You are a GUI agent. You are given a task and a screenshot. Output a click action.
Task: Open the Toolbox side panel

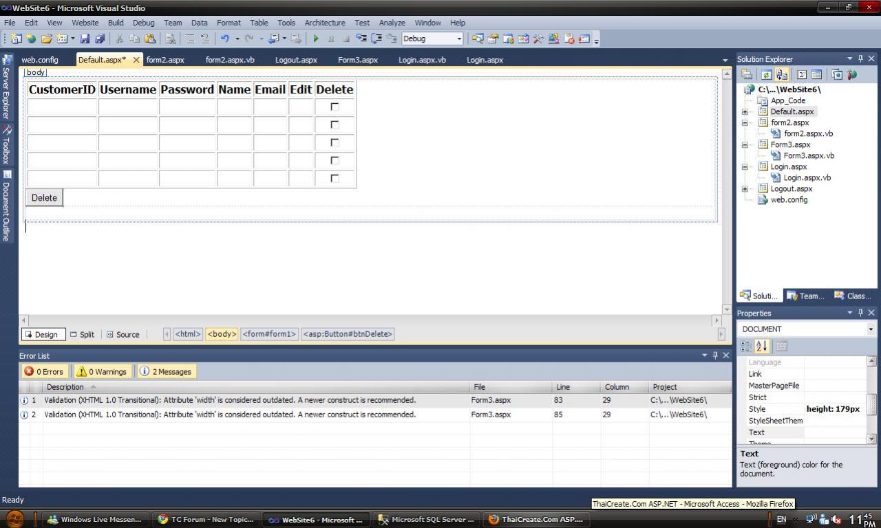click(6, 144)
